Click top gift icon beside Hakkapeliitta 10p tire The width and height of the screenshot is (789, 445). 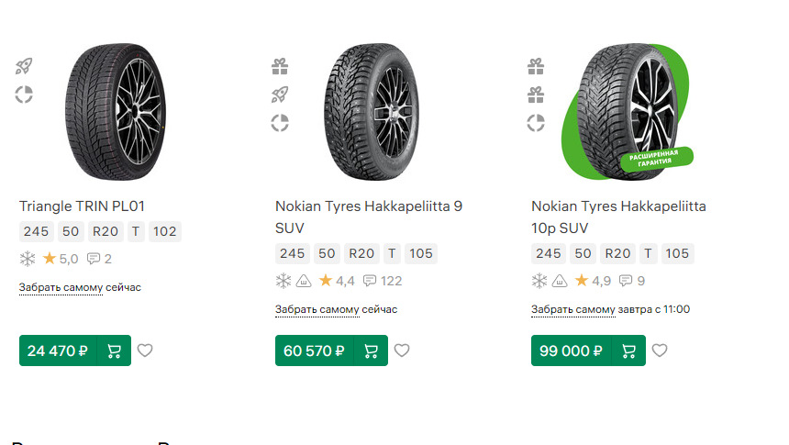tap(536, 66)
